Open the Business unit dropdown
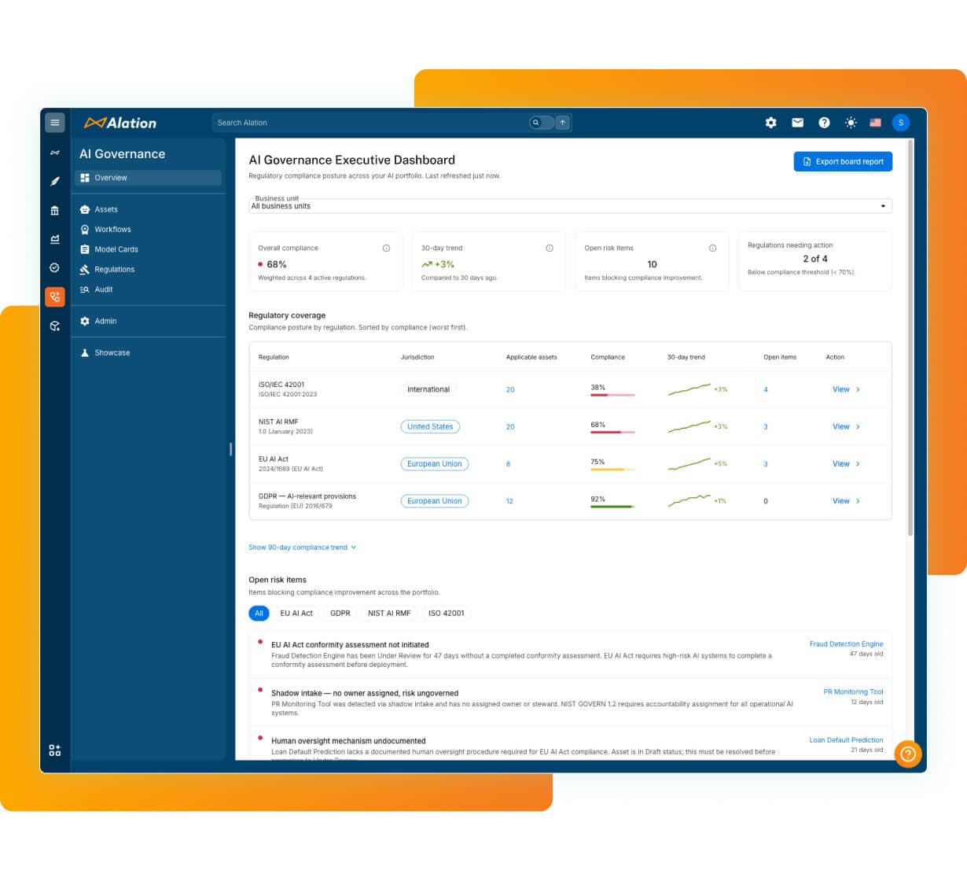 [x=570, y=206]
